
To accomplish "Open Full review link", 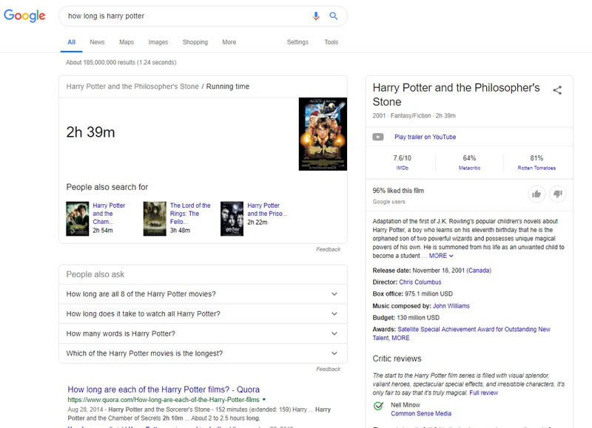I will pos(484,393).
